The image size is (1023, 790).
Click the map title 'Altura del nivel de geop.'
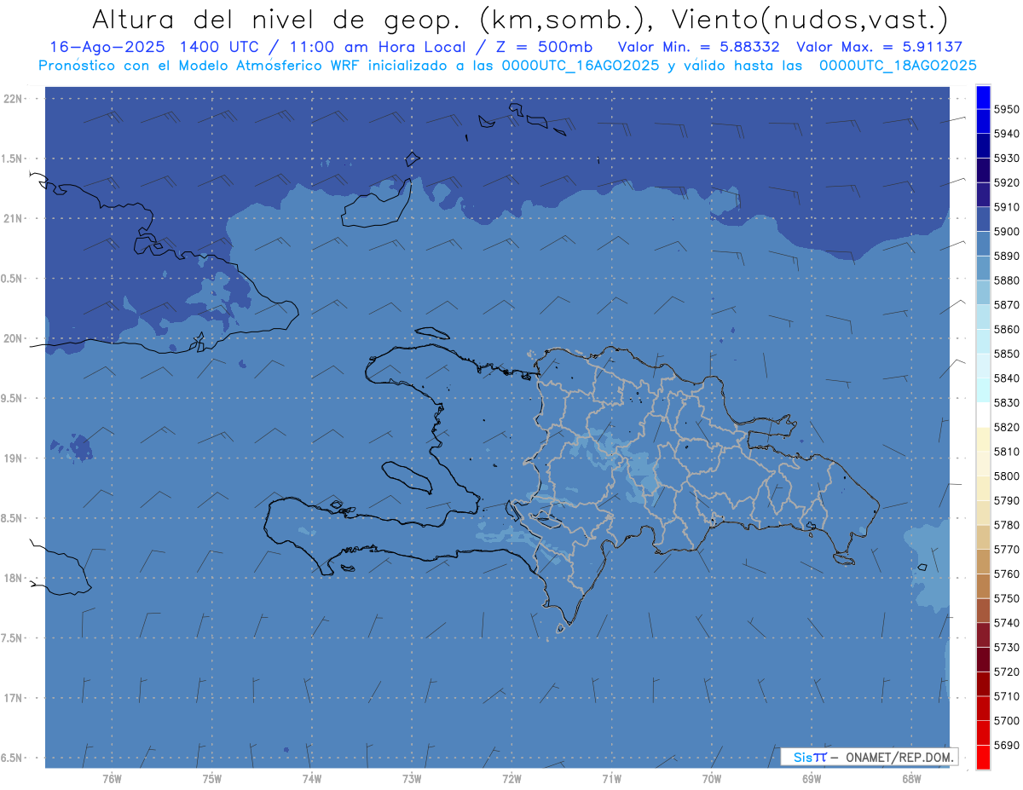(x=278, y=19)
